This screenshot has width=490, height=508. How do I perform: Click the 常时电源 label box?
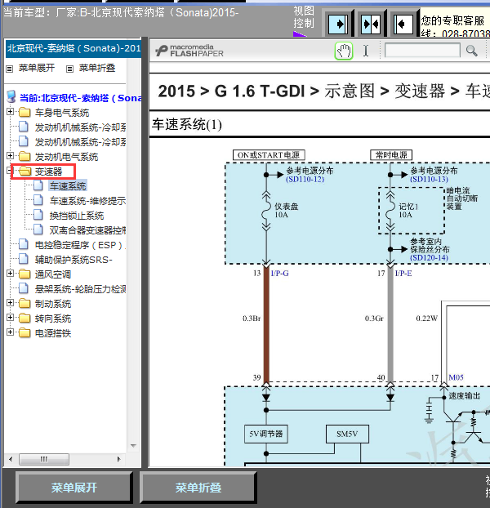[x=391, y=155]
